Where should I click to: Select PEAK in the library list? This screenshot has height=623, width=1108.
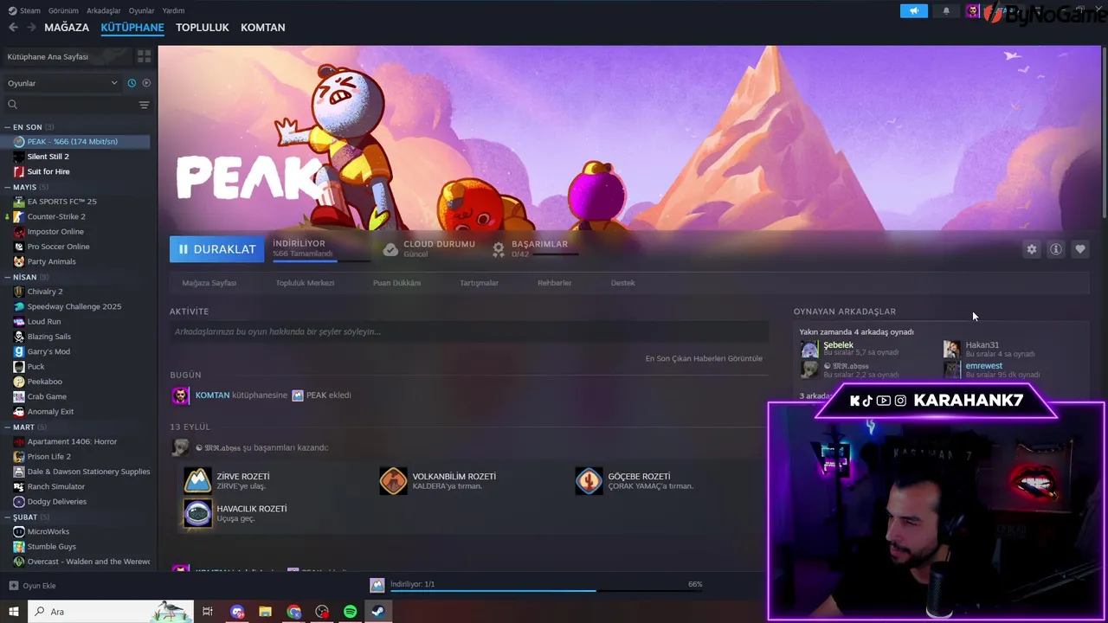click(x=75, y=141)
